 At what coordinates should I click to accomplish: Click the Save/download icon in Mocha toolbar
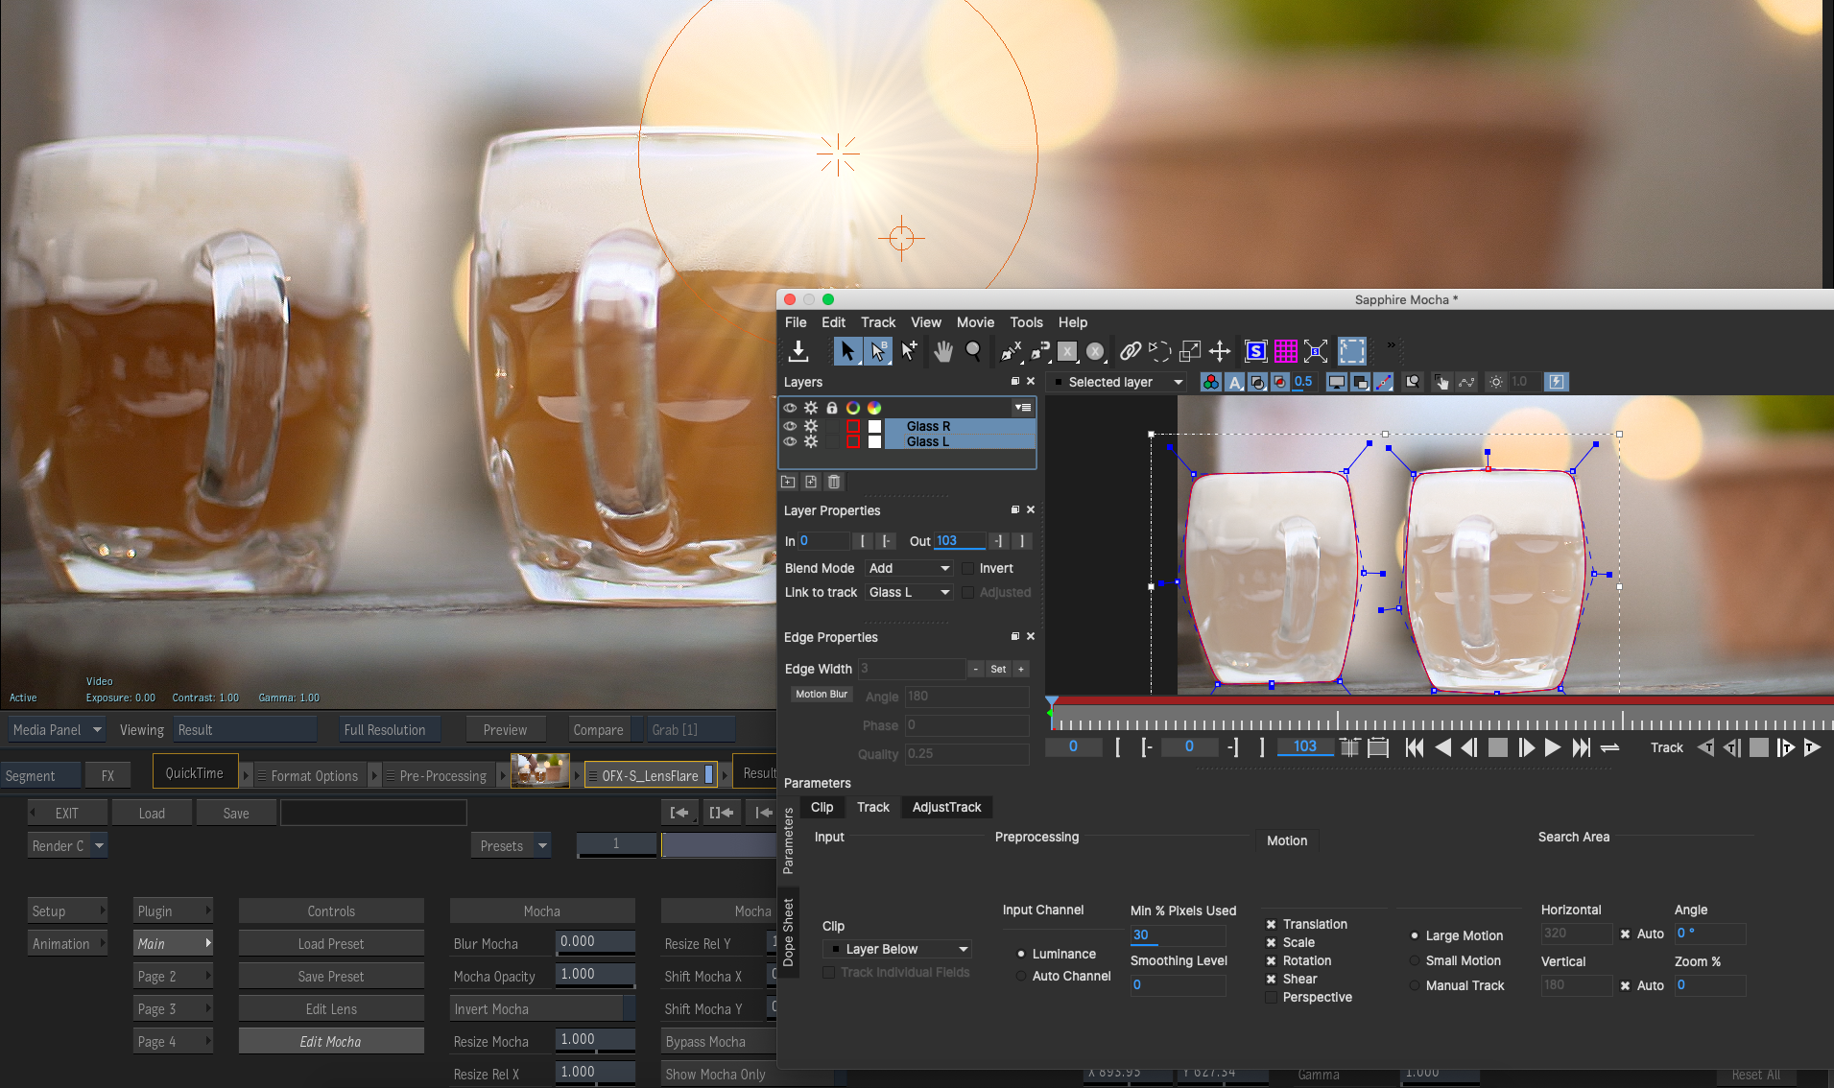[x=798, y=351]
